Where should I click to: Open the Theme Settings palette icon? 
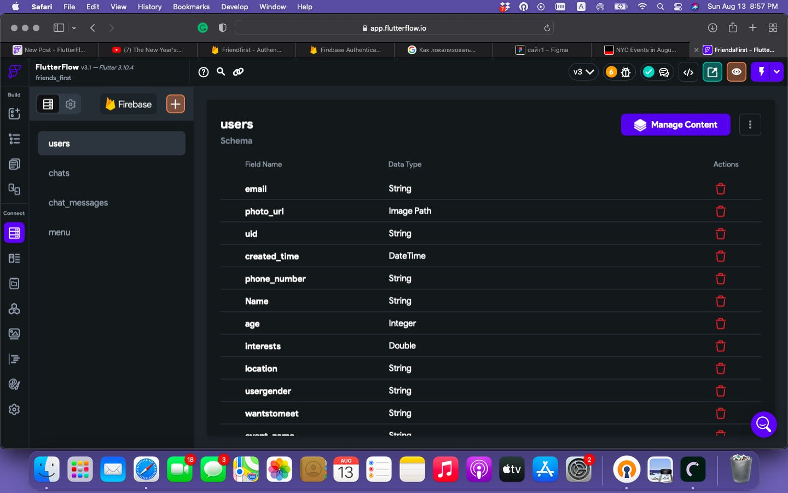pos(14,384)
